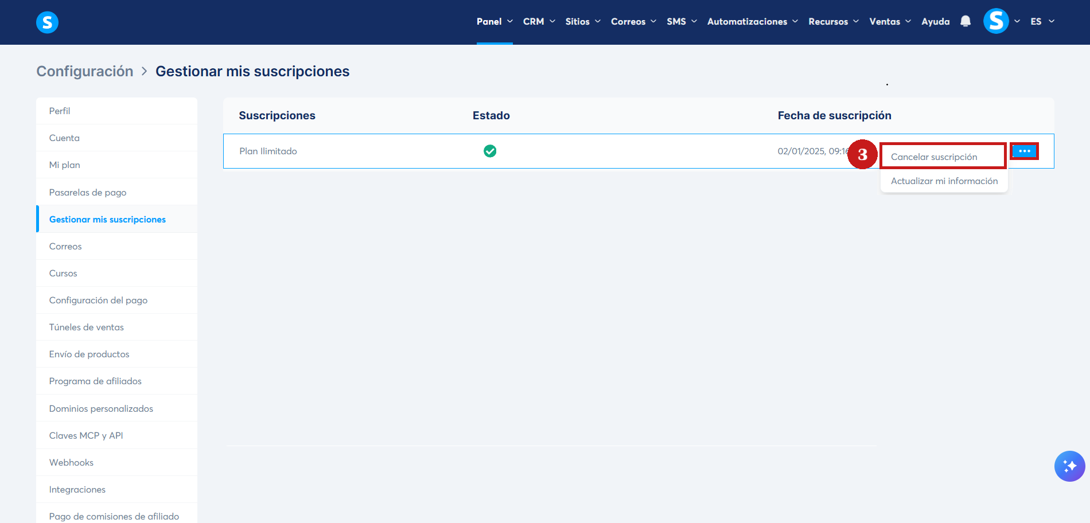The width and height of the screenshot is (1090, 523).
Task: Open Perfil settings in sidebar
Action: click(117, 111)
